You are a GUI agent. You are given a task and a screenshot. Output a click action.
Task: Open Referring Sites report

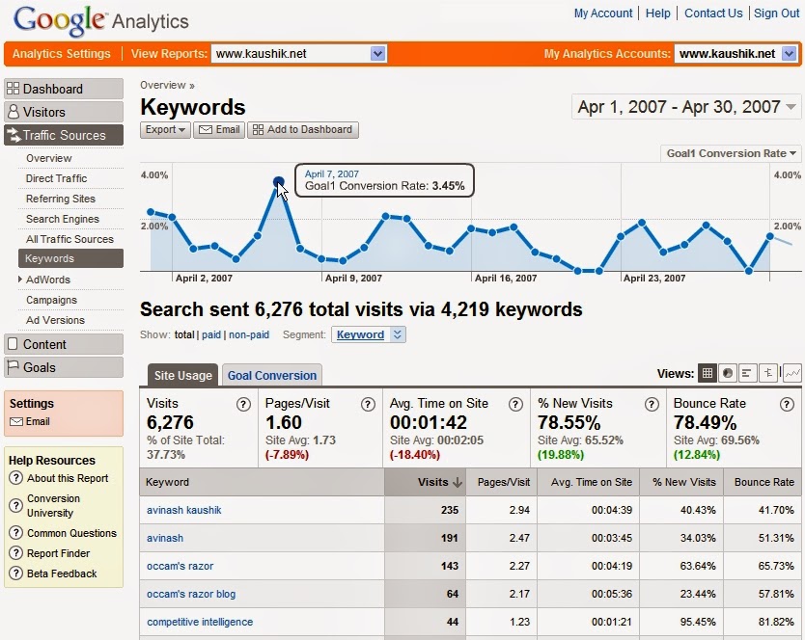[61, 199]
